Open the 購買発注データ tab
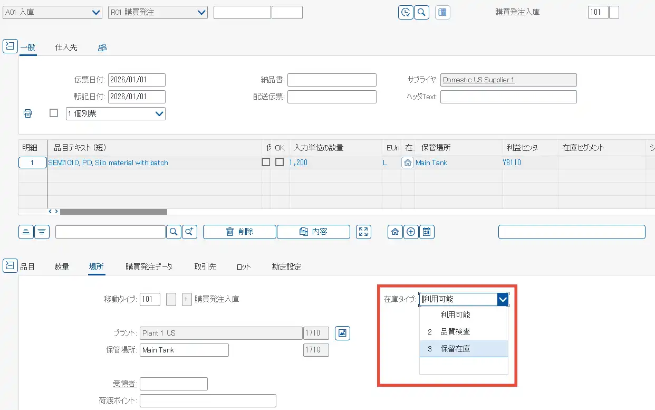This screenshot has height=410, width=655. 149,267
